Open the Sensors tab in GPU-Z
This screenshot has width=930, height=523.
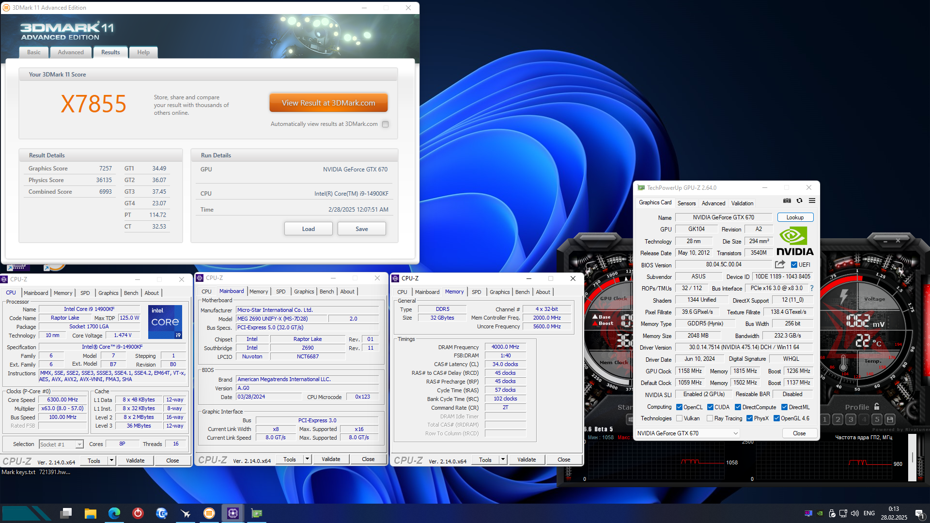(x=686, y=203)
